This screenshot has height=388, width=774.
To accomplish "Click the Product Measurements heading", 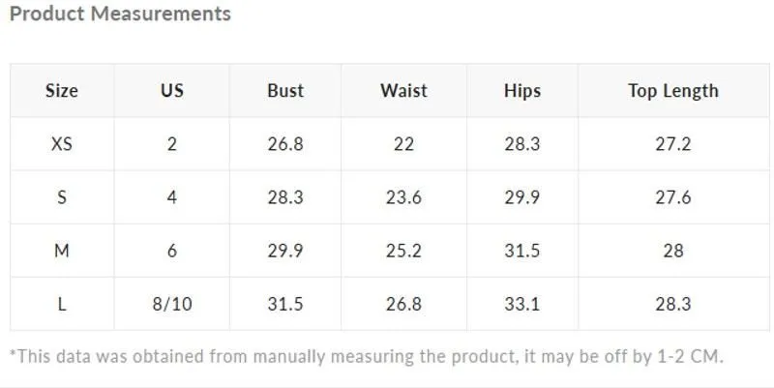I will click(120, 14).
